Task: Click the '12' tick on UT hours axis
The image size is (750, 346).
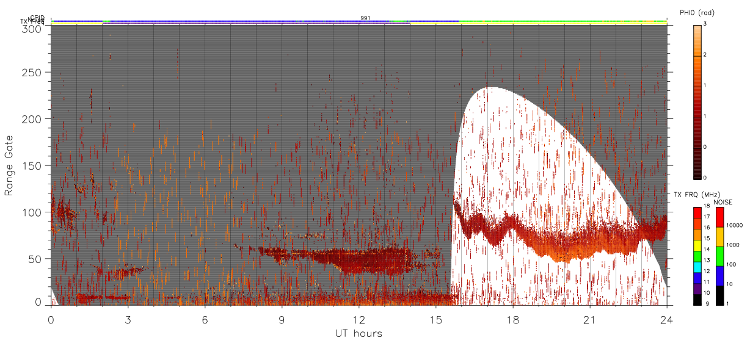Action: (359, 320)
